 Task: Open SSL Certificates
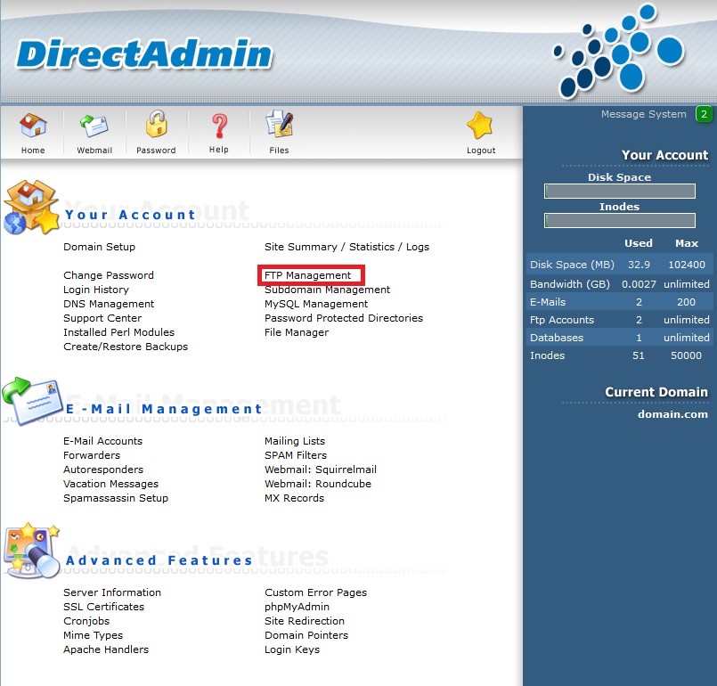point(104,607)
